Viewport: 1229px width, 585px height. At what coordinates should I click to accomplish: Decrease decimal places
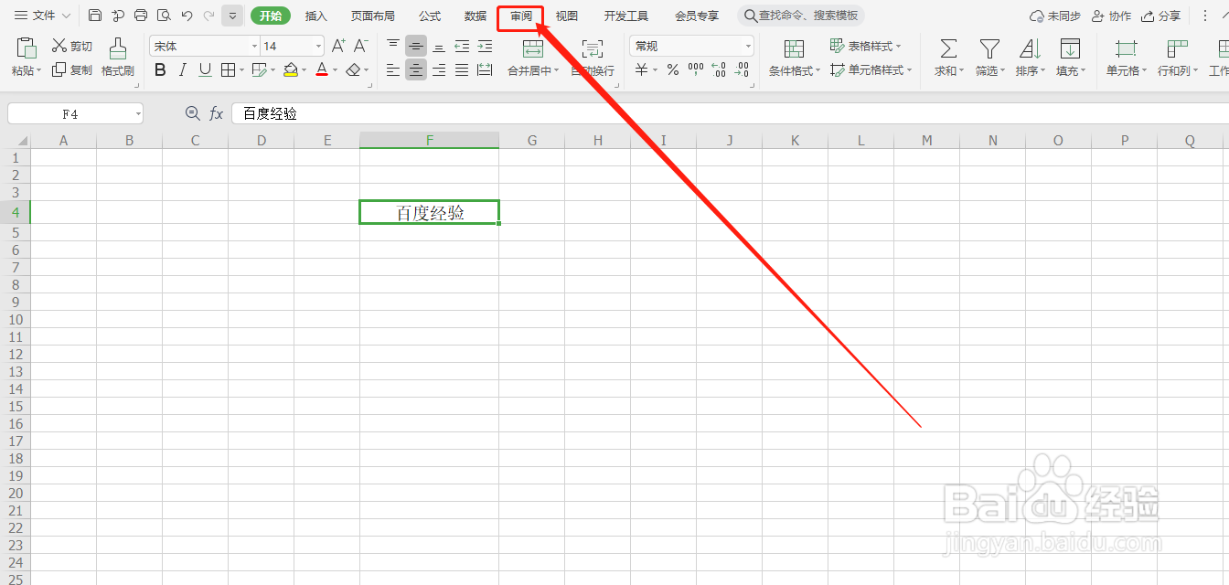(x=743, y=69)
